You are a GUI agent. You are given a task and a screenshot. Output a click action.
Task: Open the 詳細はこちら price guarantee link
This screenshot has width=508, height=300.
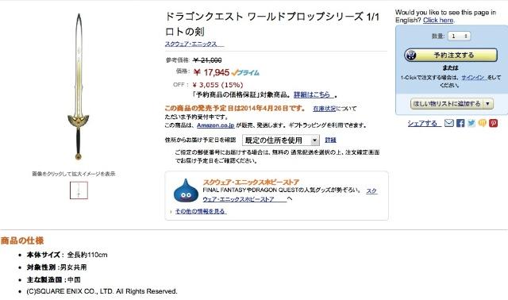314,94
